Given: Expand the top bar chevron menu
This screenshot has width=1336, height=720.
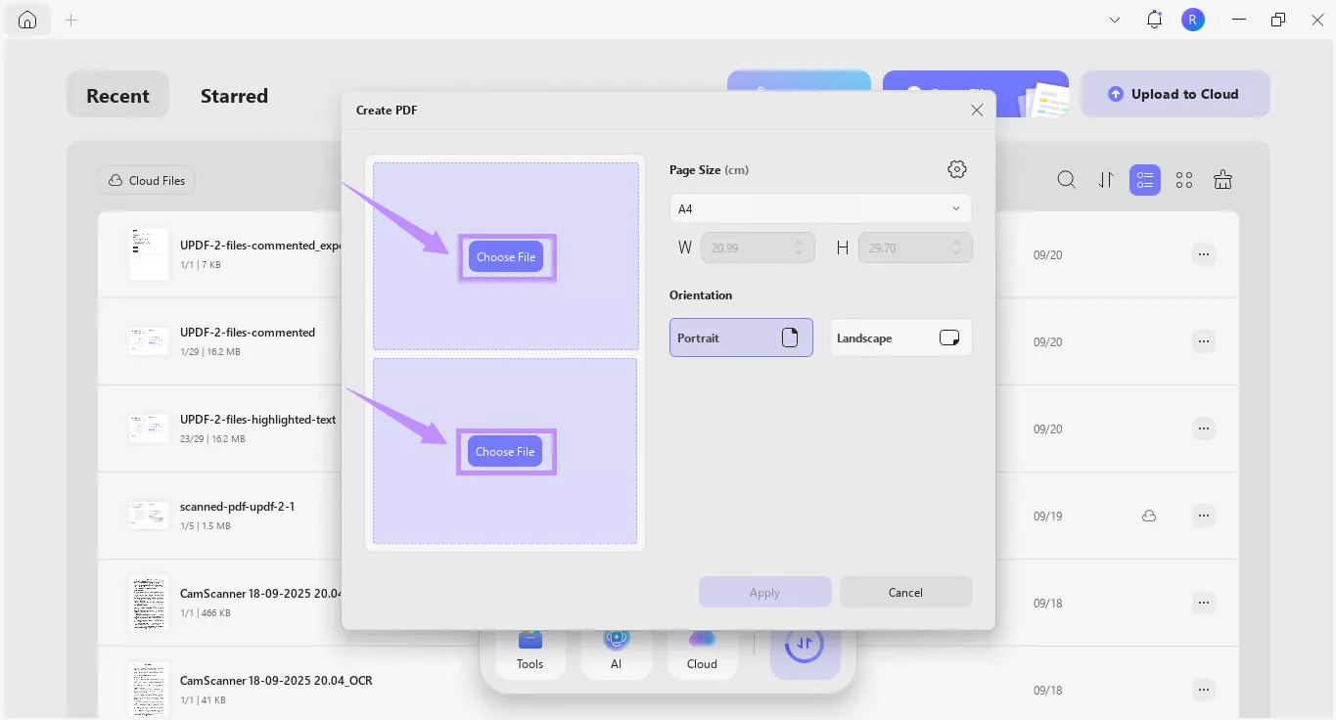Looking at the screenshot, I should click(x=1114, y=19).
